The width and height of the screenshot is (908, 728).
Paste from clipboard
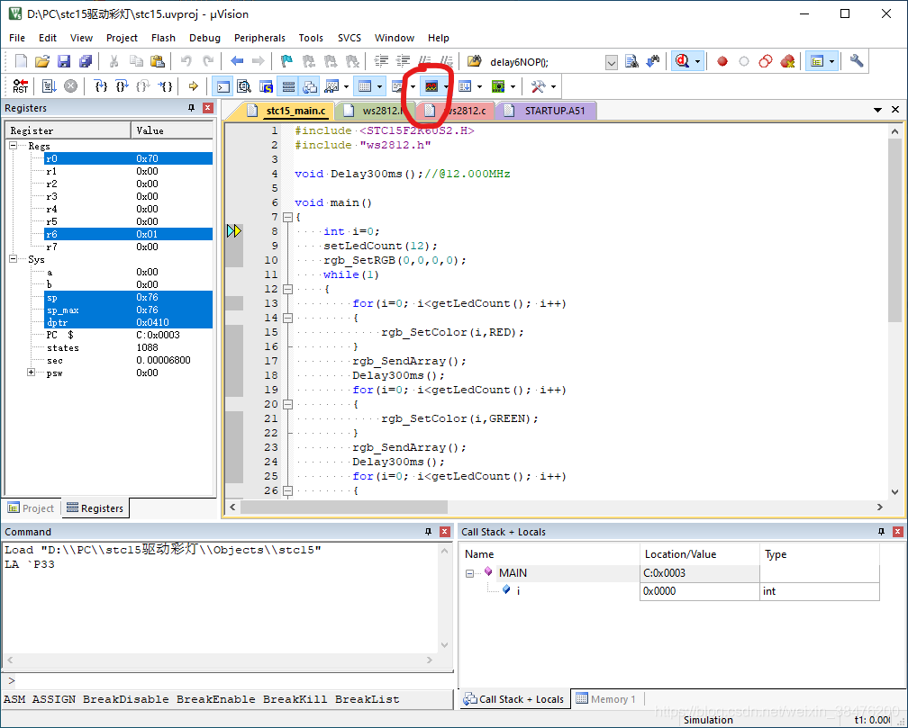tap(157, 61)
